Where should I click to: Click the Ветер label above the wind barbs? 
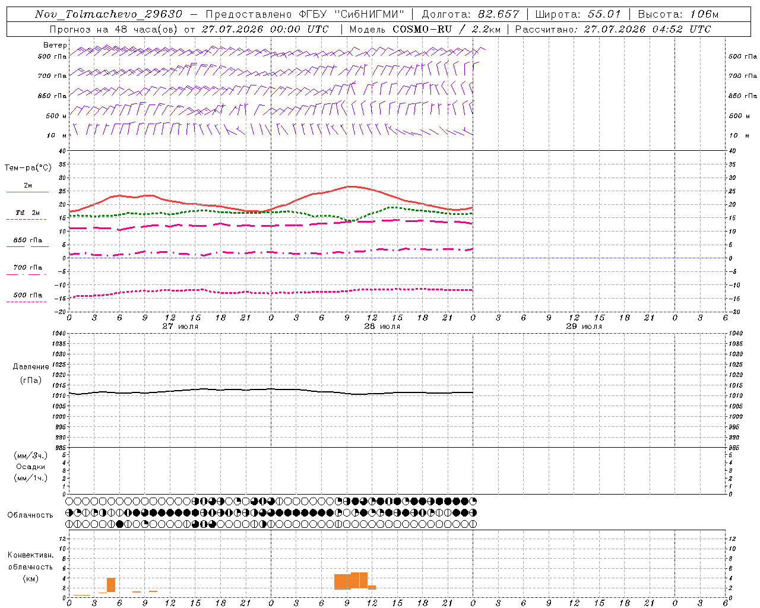point(55,45)
